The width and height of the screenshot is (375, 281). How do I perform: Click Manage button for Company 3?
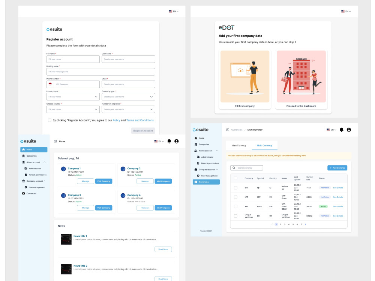[85, 208]
